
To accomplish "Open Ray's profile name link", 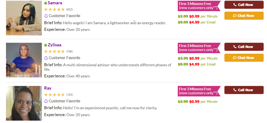I will 48,88.
